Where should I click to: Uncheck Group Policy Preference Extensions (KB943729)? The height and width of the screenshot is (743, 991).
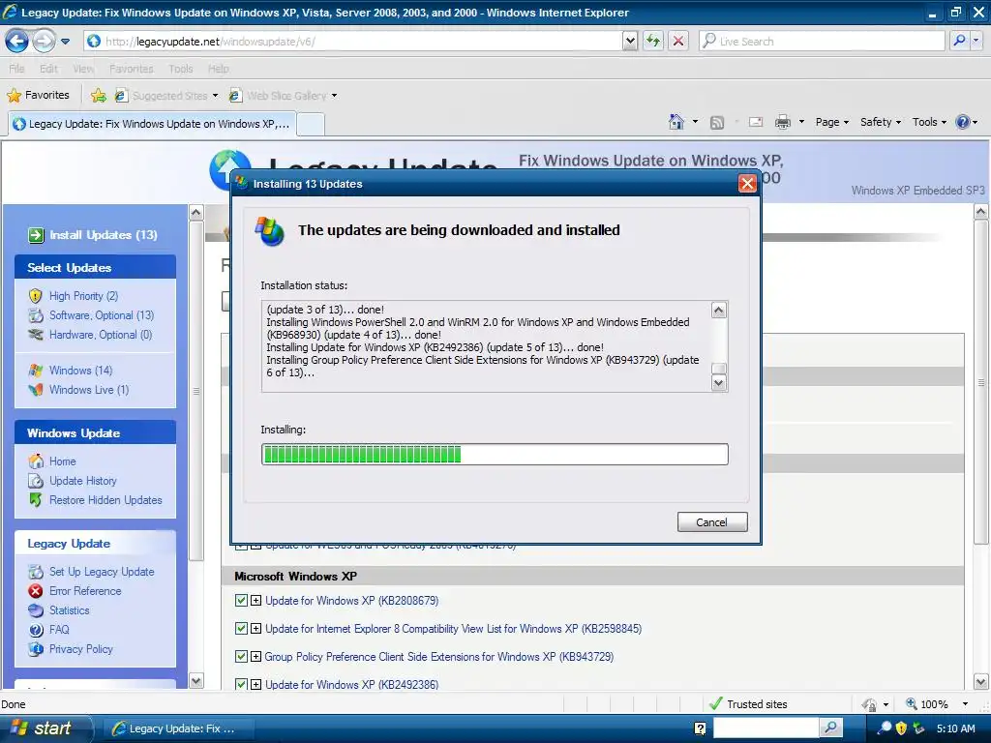(x=241, y=657)
